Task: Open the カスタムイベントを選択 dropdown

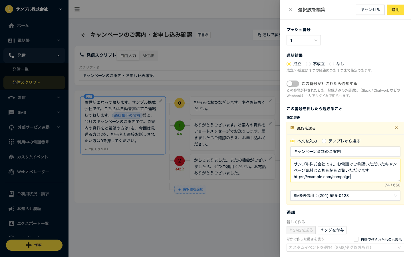Action: [x=345, y=248]
